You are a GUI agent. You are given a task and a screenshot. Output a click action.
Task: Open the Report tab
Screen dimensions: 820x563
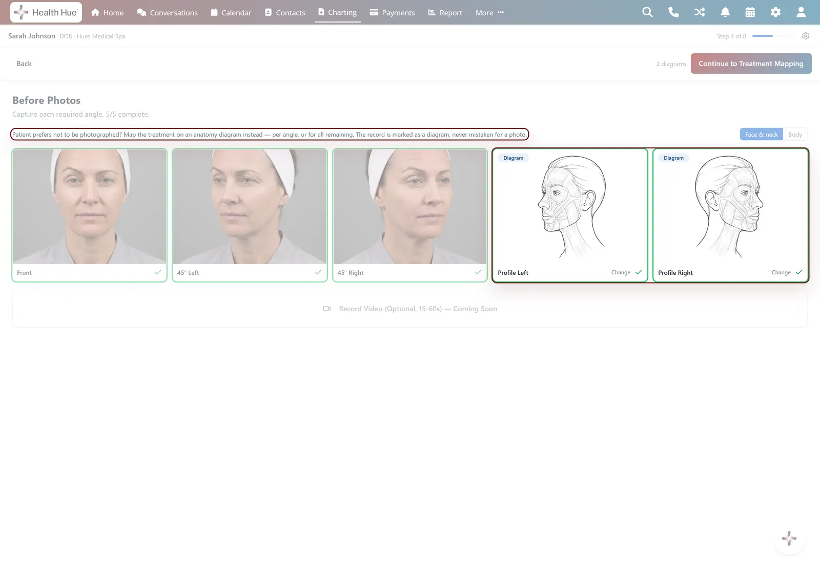pyautogui.click(x=445, y=12)
